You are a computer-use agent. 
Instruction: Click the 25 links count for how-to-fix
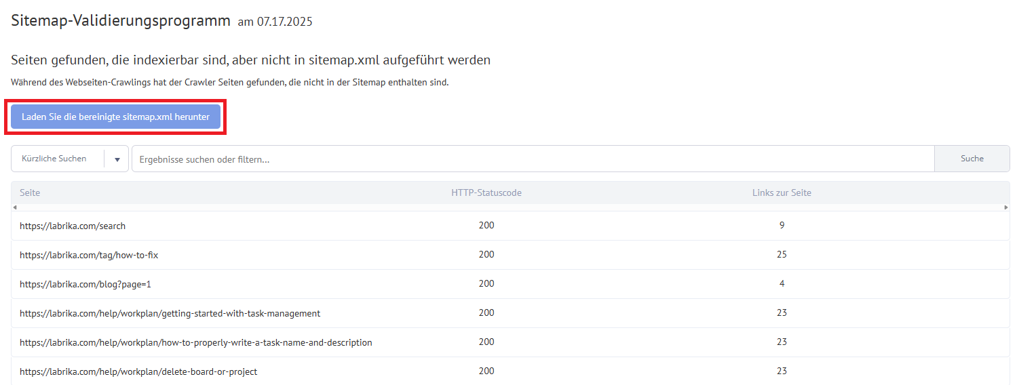pos(782,254)
